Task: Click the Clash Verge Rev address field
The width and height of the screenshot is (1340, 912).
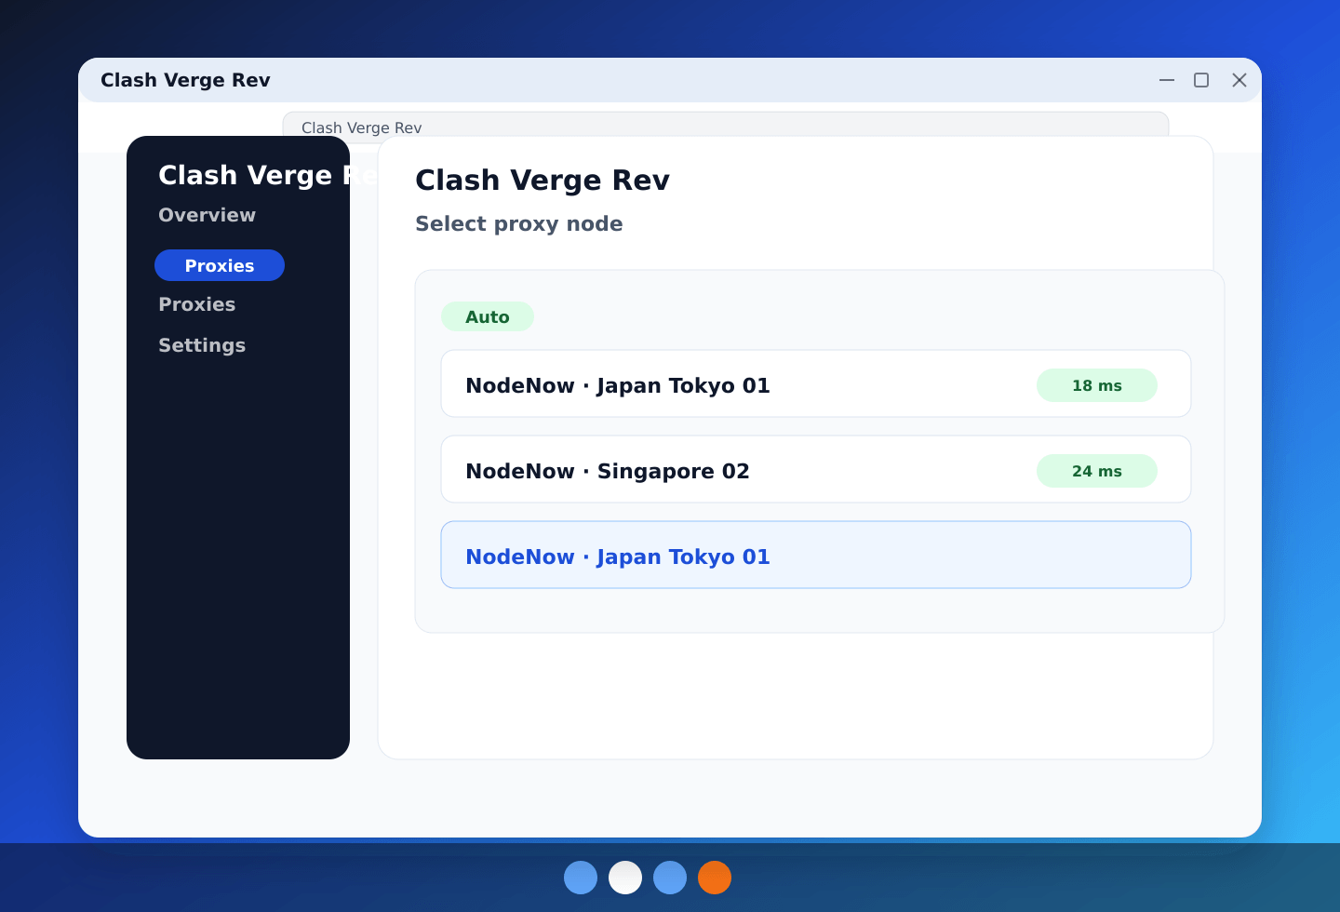Action: 726,125
